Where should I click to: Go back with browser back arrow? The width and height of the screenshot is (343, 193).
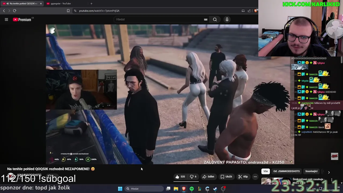[x=4, y=11]
